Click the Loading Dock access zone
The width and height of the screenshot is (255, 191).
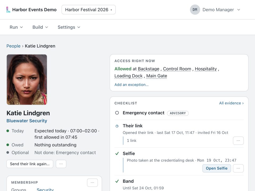pyautogui.click(x=129, y=76)
